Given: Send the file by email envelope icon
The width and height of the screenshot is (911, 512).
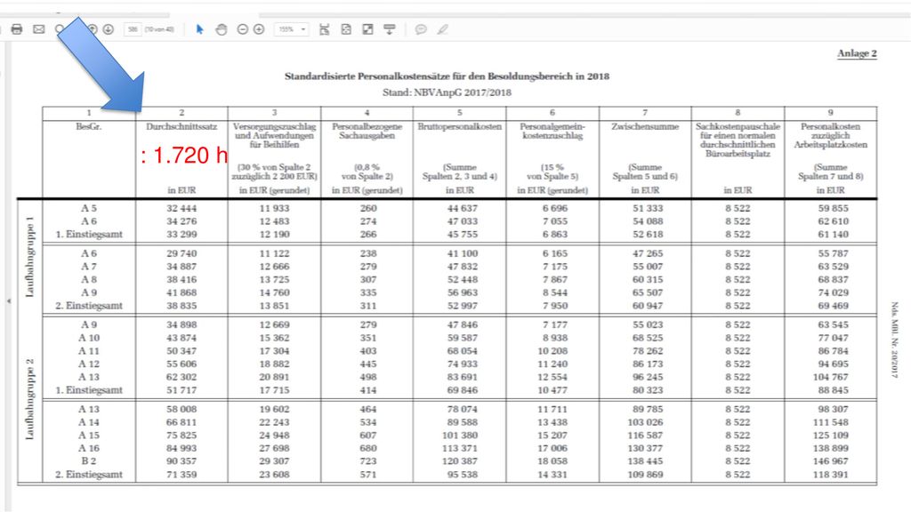Looking at the screenshot, I should 39,29.
